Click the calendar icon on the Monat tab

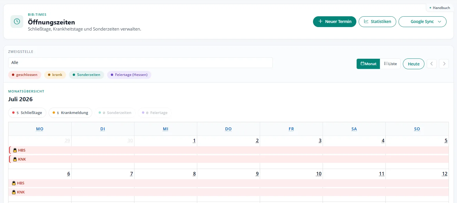[362, 63]
